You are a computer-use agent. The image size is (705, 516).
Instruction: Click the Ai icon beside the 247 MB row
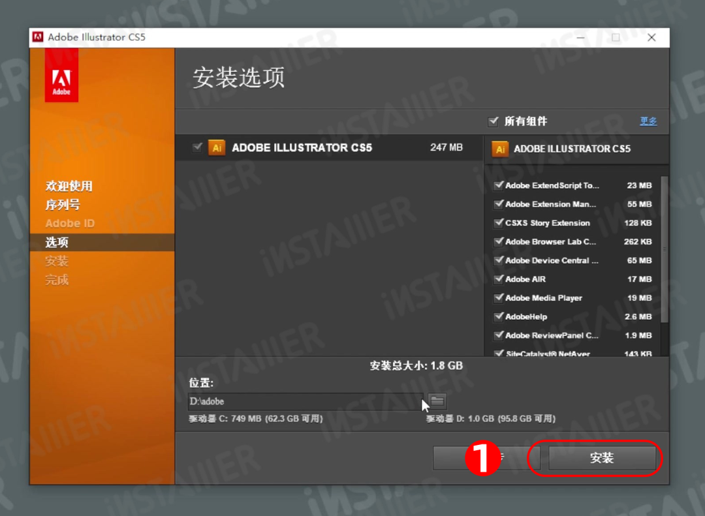(x=217, y=148)
